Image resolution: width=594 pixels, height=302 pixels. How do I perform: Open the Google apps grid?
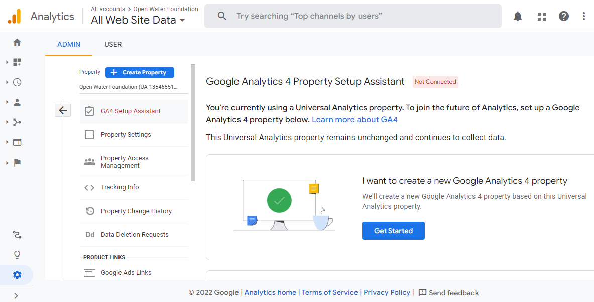[x=541, y=16]
